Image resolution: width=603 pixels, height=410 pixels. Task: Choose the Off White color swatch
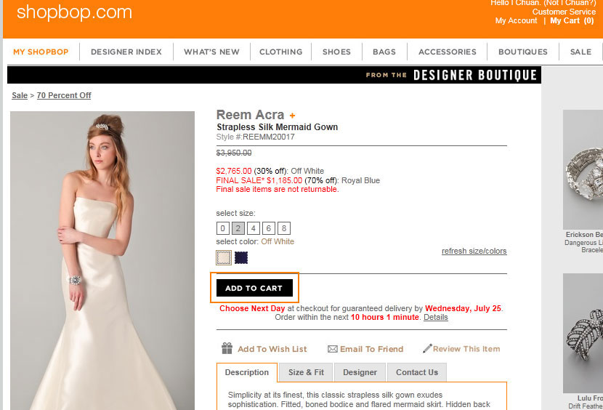tap(224, 257)
